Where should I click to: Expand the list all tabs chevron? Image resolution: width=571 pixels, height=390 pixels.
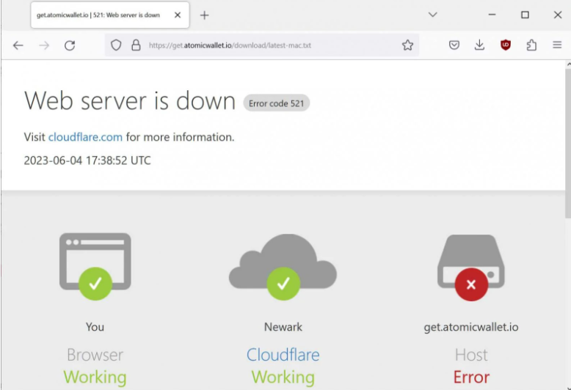[432, 15]
